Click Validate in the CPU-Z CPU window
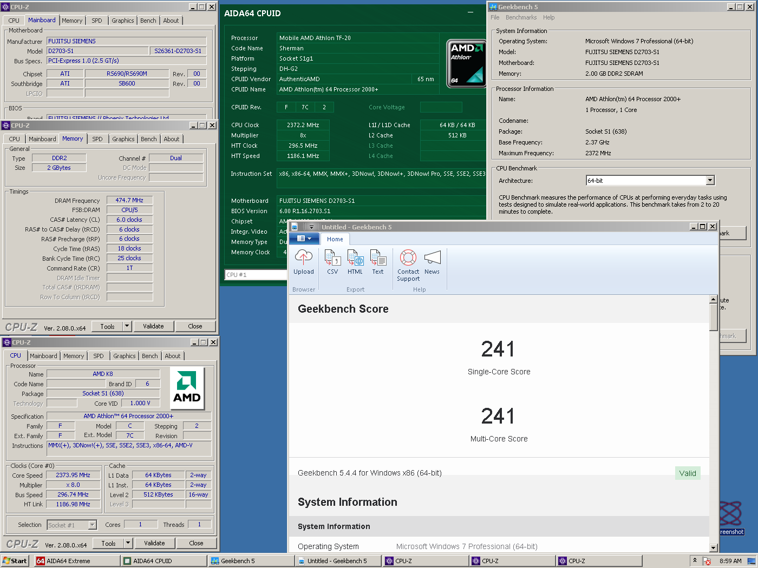Image resolution: width=758 pixels, height=568 pixels. pyautogui.click(x=154, y=543)
